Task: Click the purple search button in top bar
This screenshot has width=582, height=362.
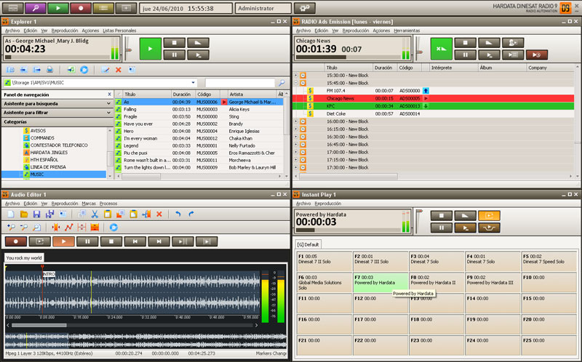Action: (36, 7)
